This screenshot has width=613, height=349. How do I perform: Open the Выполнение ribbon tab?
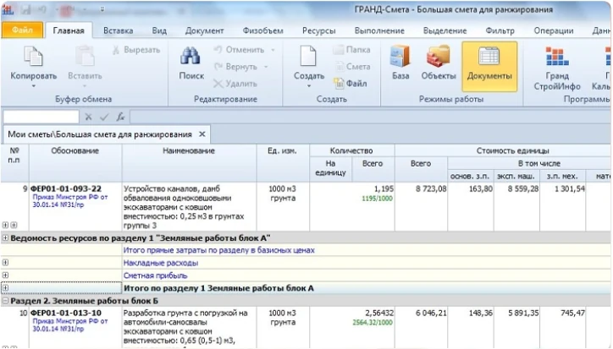click(x=379, y=30)
